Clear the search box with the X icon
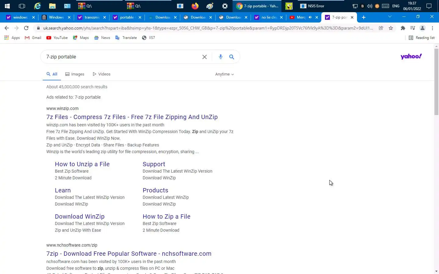 pos(205,57)
